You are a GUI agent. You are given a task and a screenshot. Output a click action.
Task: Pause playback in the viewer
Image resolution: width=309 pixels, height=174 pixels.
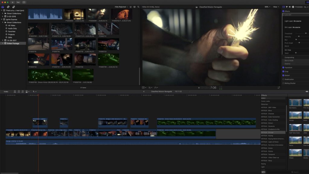pyautogui.click(x=199, y=88)
